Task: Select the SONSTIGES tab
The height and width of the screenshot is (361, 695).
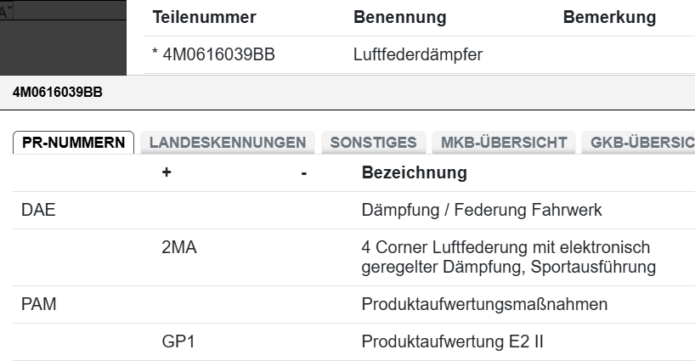Action: point(373,143)
